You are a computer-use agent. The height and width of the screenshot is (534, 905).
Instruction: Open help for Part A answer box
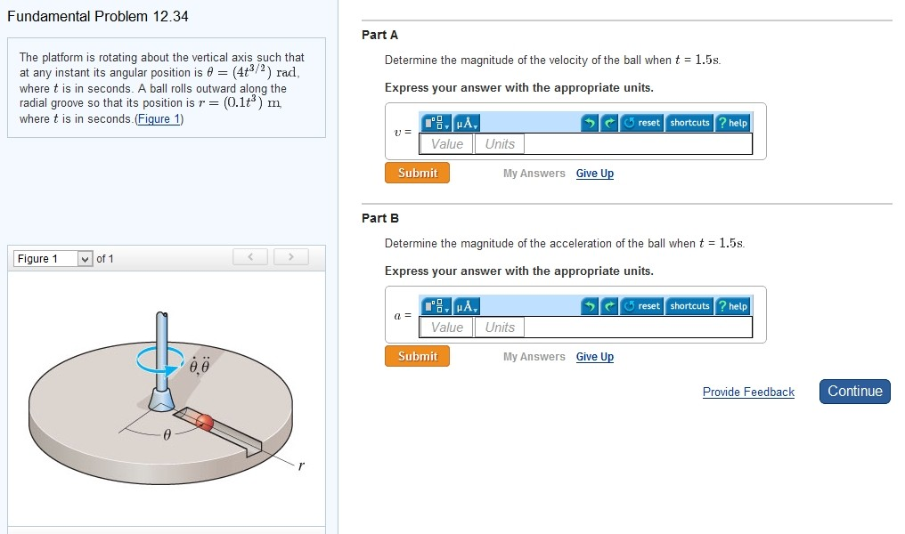click(x=732, y=123)
